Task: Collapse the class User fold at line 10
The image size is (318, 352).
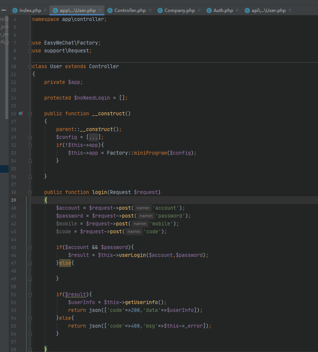Action: [30, 66]
